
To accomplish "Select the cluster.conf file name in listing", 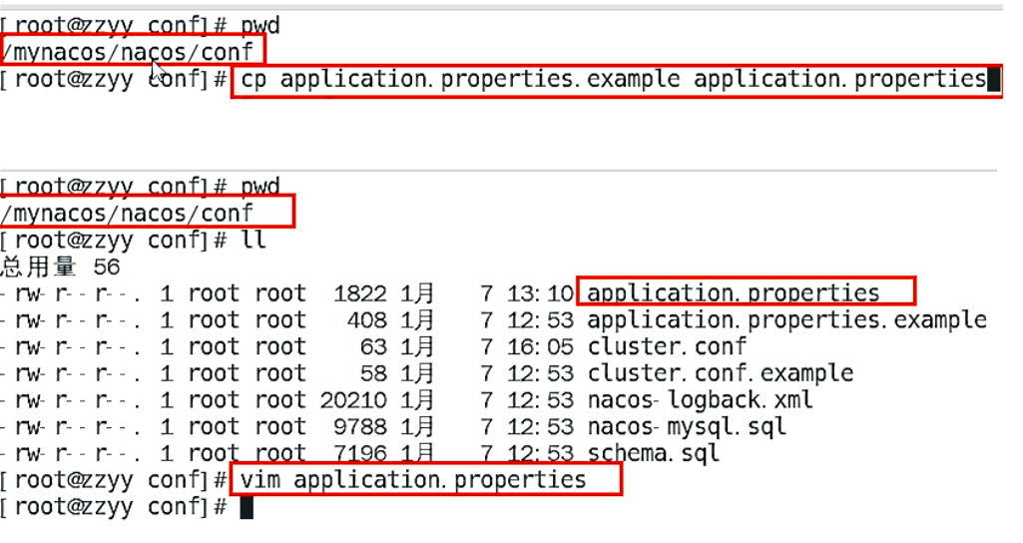I will click(666, 347).
